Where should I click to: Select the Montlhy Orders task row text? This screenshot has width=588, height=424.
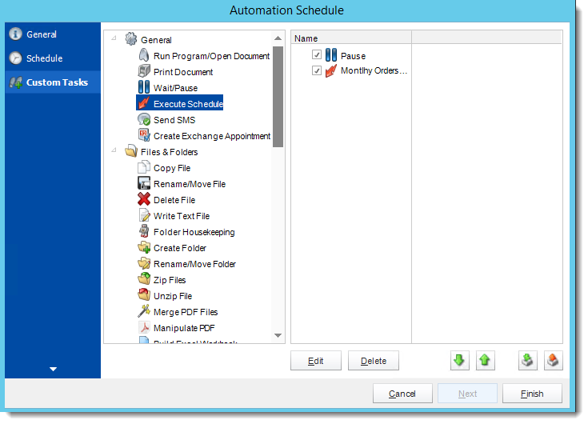tap(374, 70)
